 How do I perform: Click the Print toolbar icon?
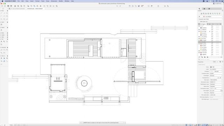click(x=15, y=6)
